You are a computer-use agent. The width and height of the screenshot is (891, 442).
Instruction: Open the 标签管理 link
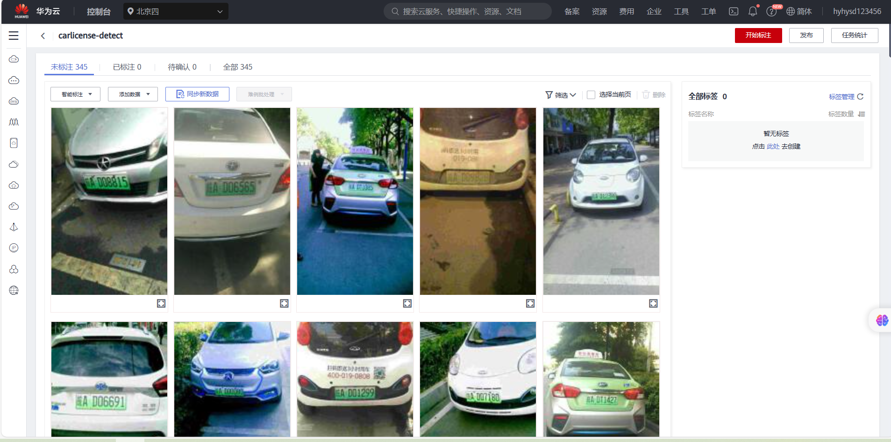(841, 97)
